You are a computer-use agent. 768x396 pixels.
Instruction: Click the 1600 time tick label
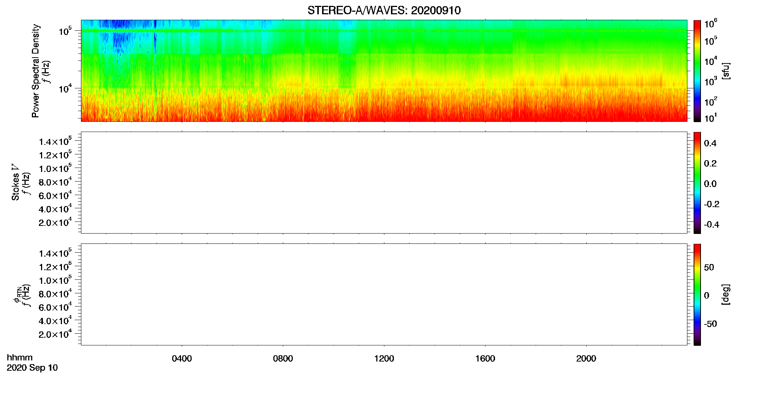(x=485, y=359)
